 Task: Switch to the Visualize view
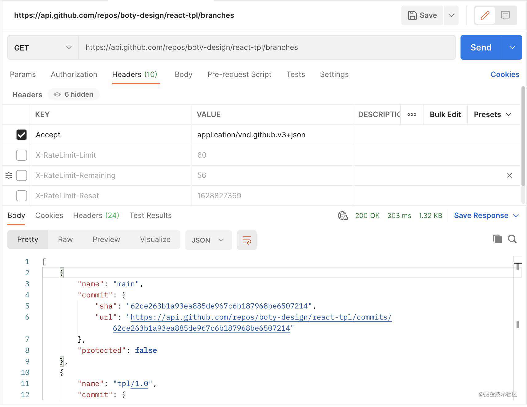[x=155, y=240]
